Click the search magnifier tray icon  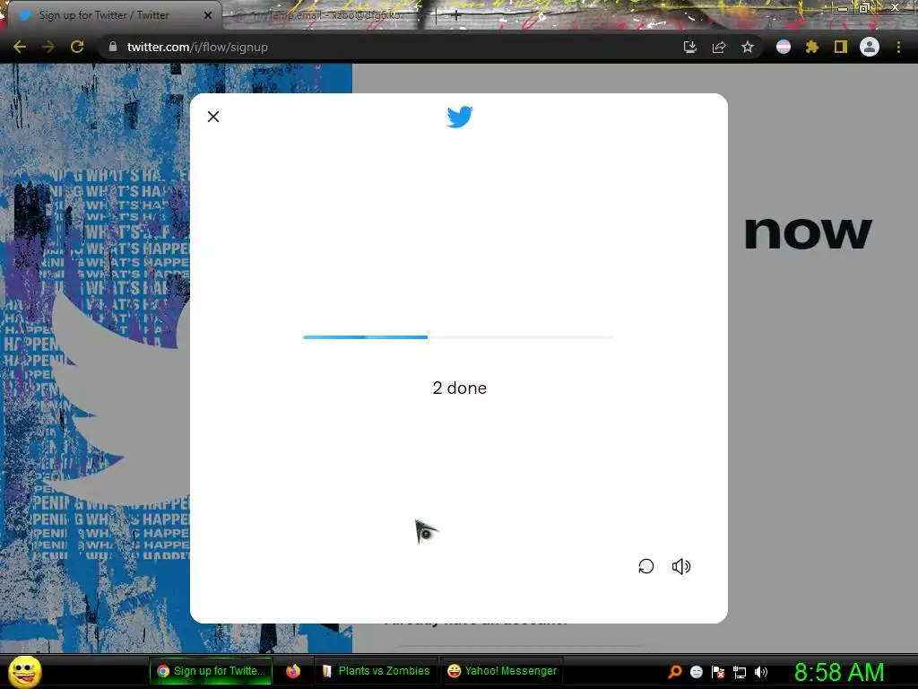pos(674,672)
